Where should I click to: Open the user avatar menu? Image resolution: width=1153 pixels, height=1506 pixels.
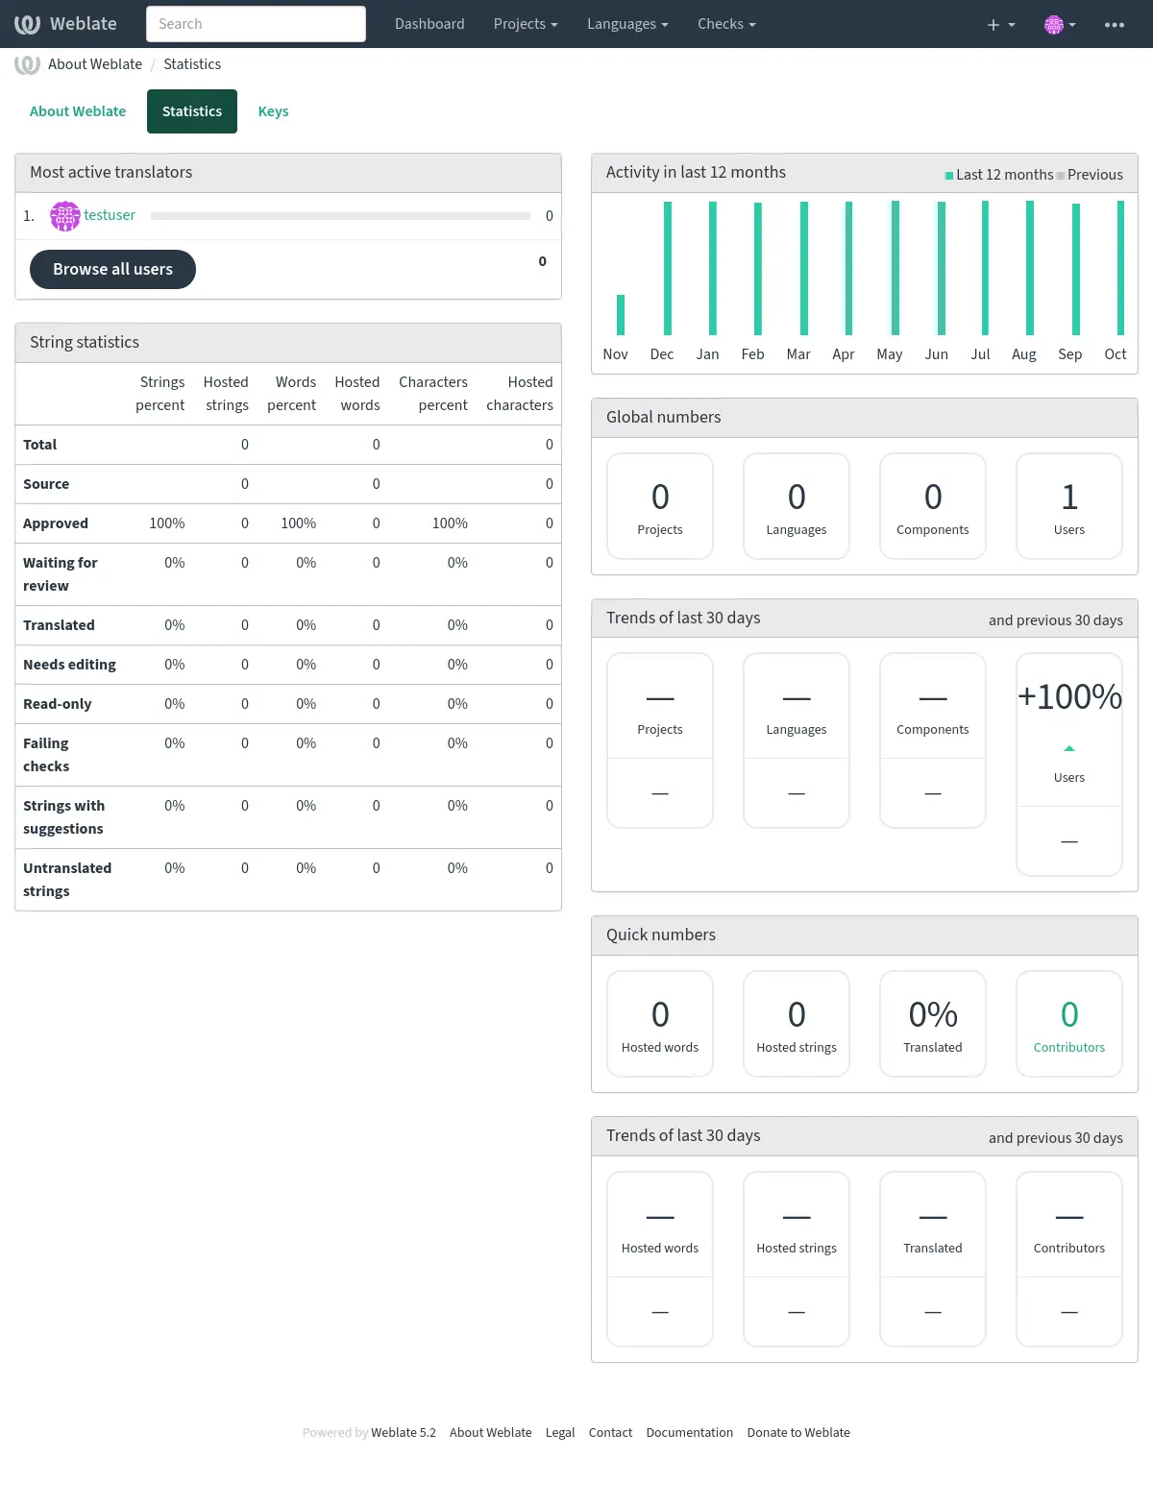tap(1060, 24)
